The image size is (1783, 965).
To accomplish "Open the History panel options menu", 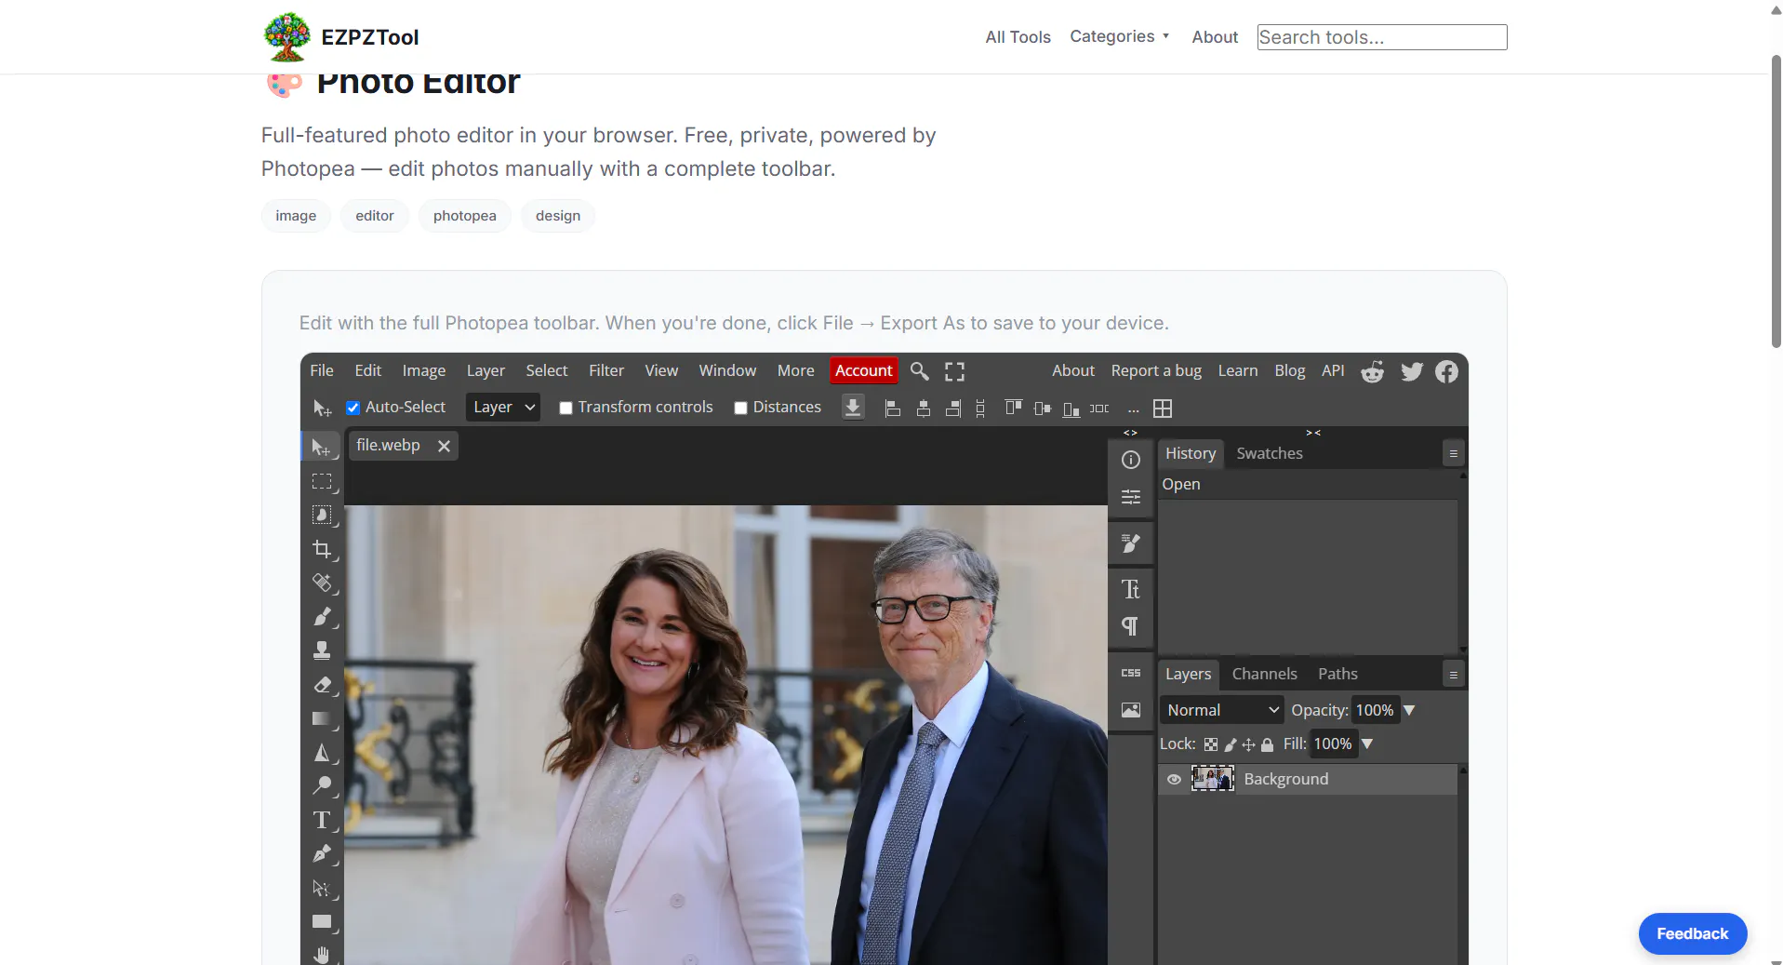I will [x=1453, y=454].
